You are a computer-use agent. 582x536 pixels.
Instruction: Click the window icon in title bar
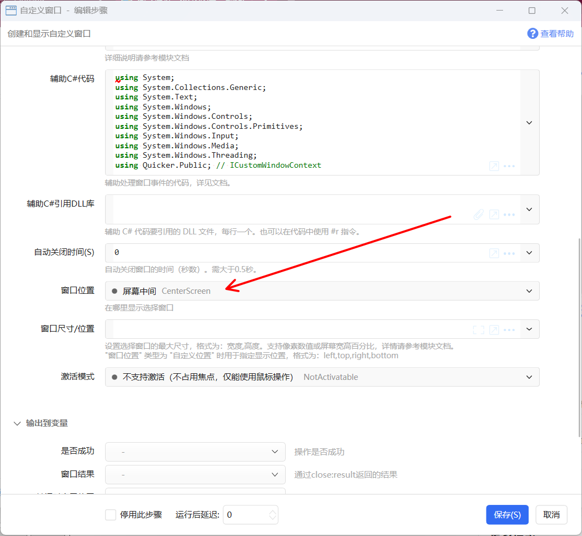click(x=11, y=11)
